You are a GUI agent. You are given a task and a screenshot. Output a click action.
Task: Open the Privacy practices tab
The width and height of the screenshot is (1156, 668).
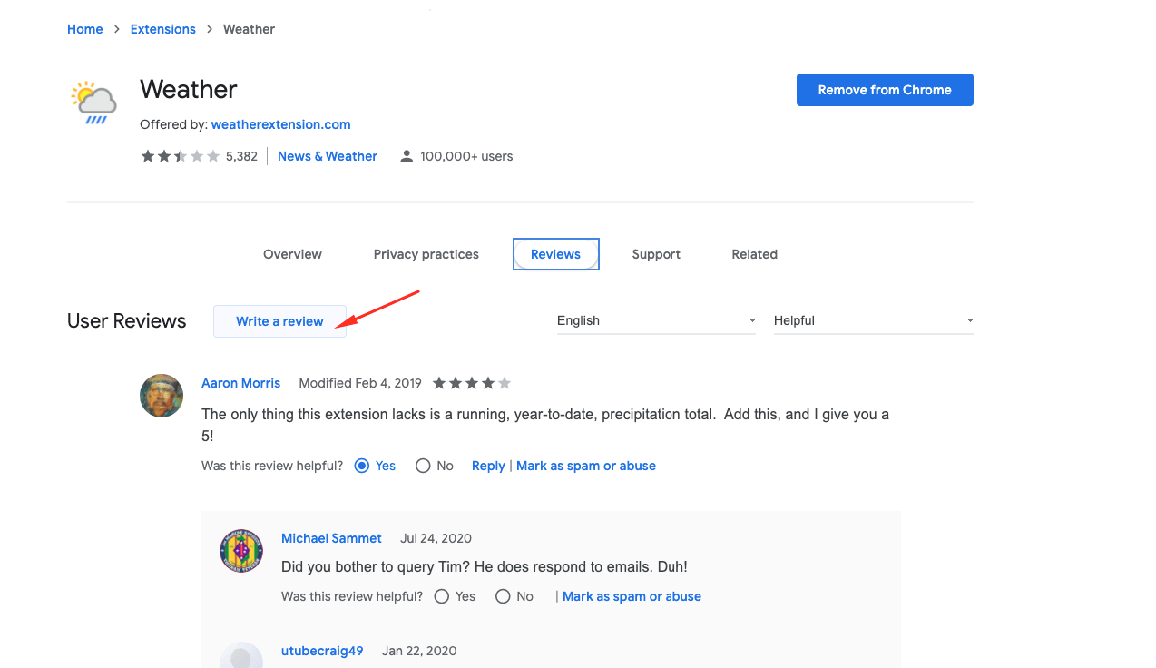click(426, 254)
